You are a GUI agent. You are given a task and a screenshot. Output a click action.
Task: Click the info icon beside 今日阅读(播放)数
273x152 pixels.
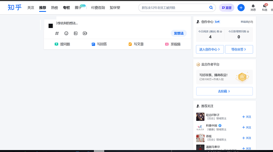pyautogui.click(x=221, y=32)
